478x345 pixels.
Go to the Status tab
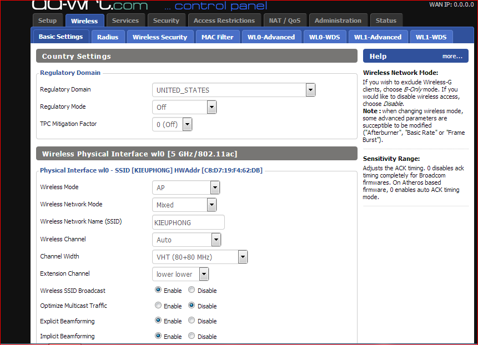(386, 21)
